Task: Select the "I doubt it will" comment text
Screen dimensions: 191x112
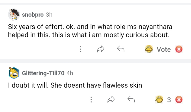Action: pyautogui.click(x=75, y=85)
